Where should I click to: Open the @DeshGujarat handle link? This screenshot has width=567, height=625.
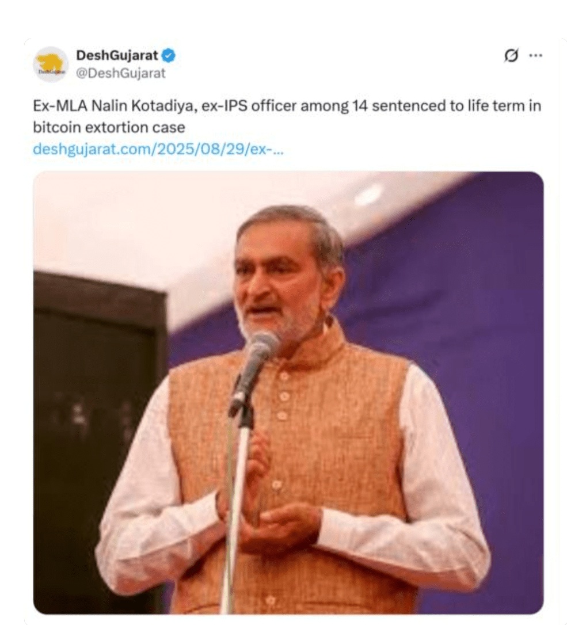point(120,73)
